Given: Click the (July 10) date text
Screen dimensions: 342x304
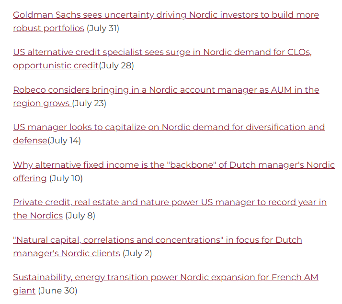Looking at the screenshot, I should point(66,178).
